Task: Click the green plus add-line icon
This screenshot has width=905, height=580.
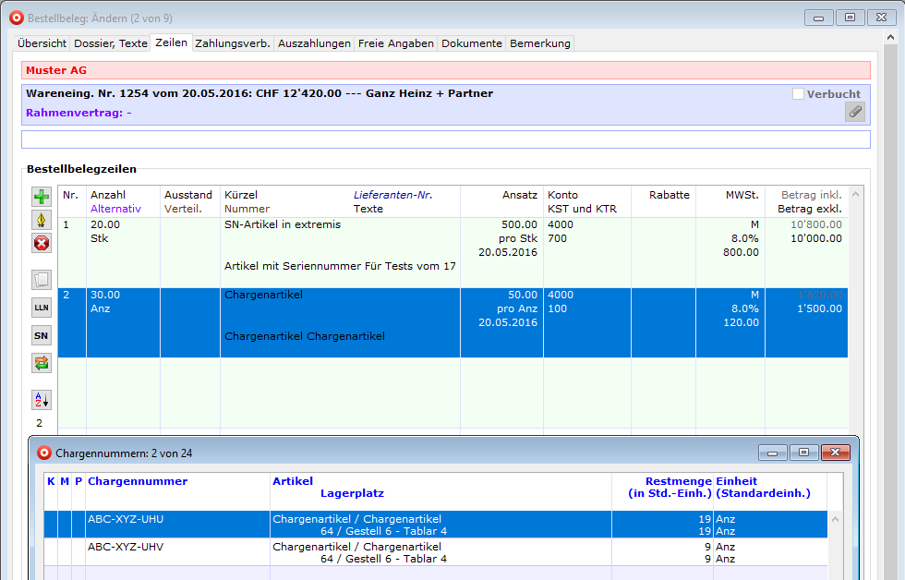Action: click(x=42, y=197)
